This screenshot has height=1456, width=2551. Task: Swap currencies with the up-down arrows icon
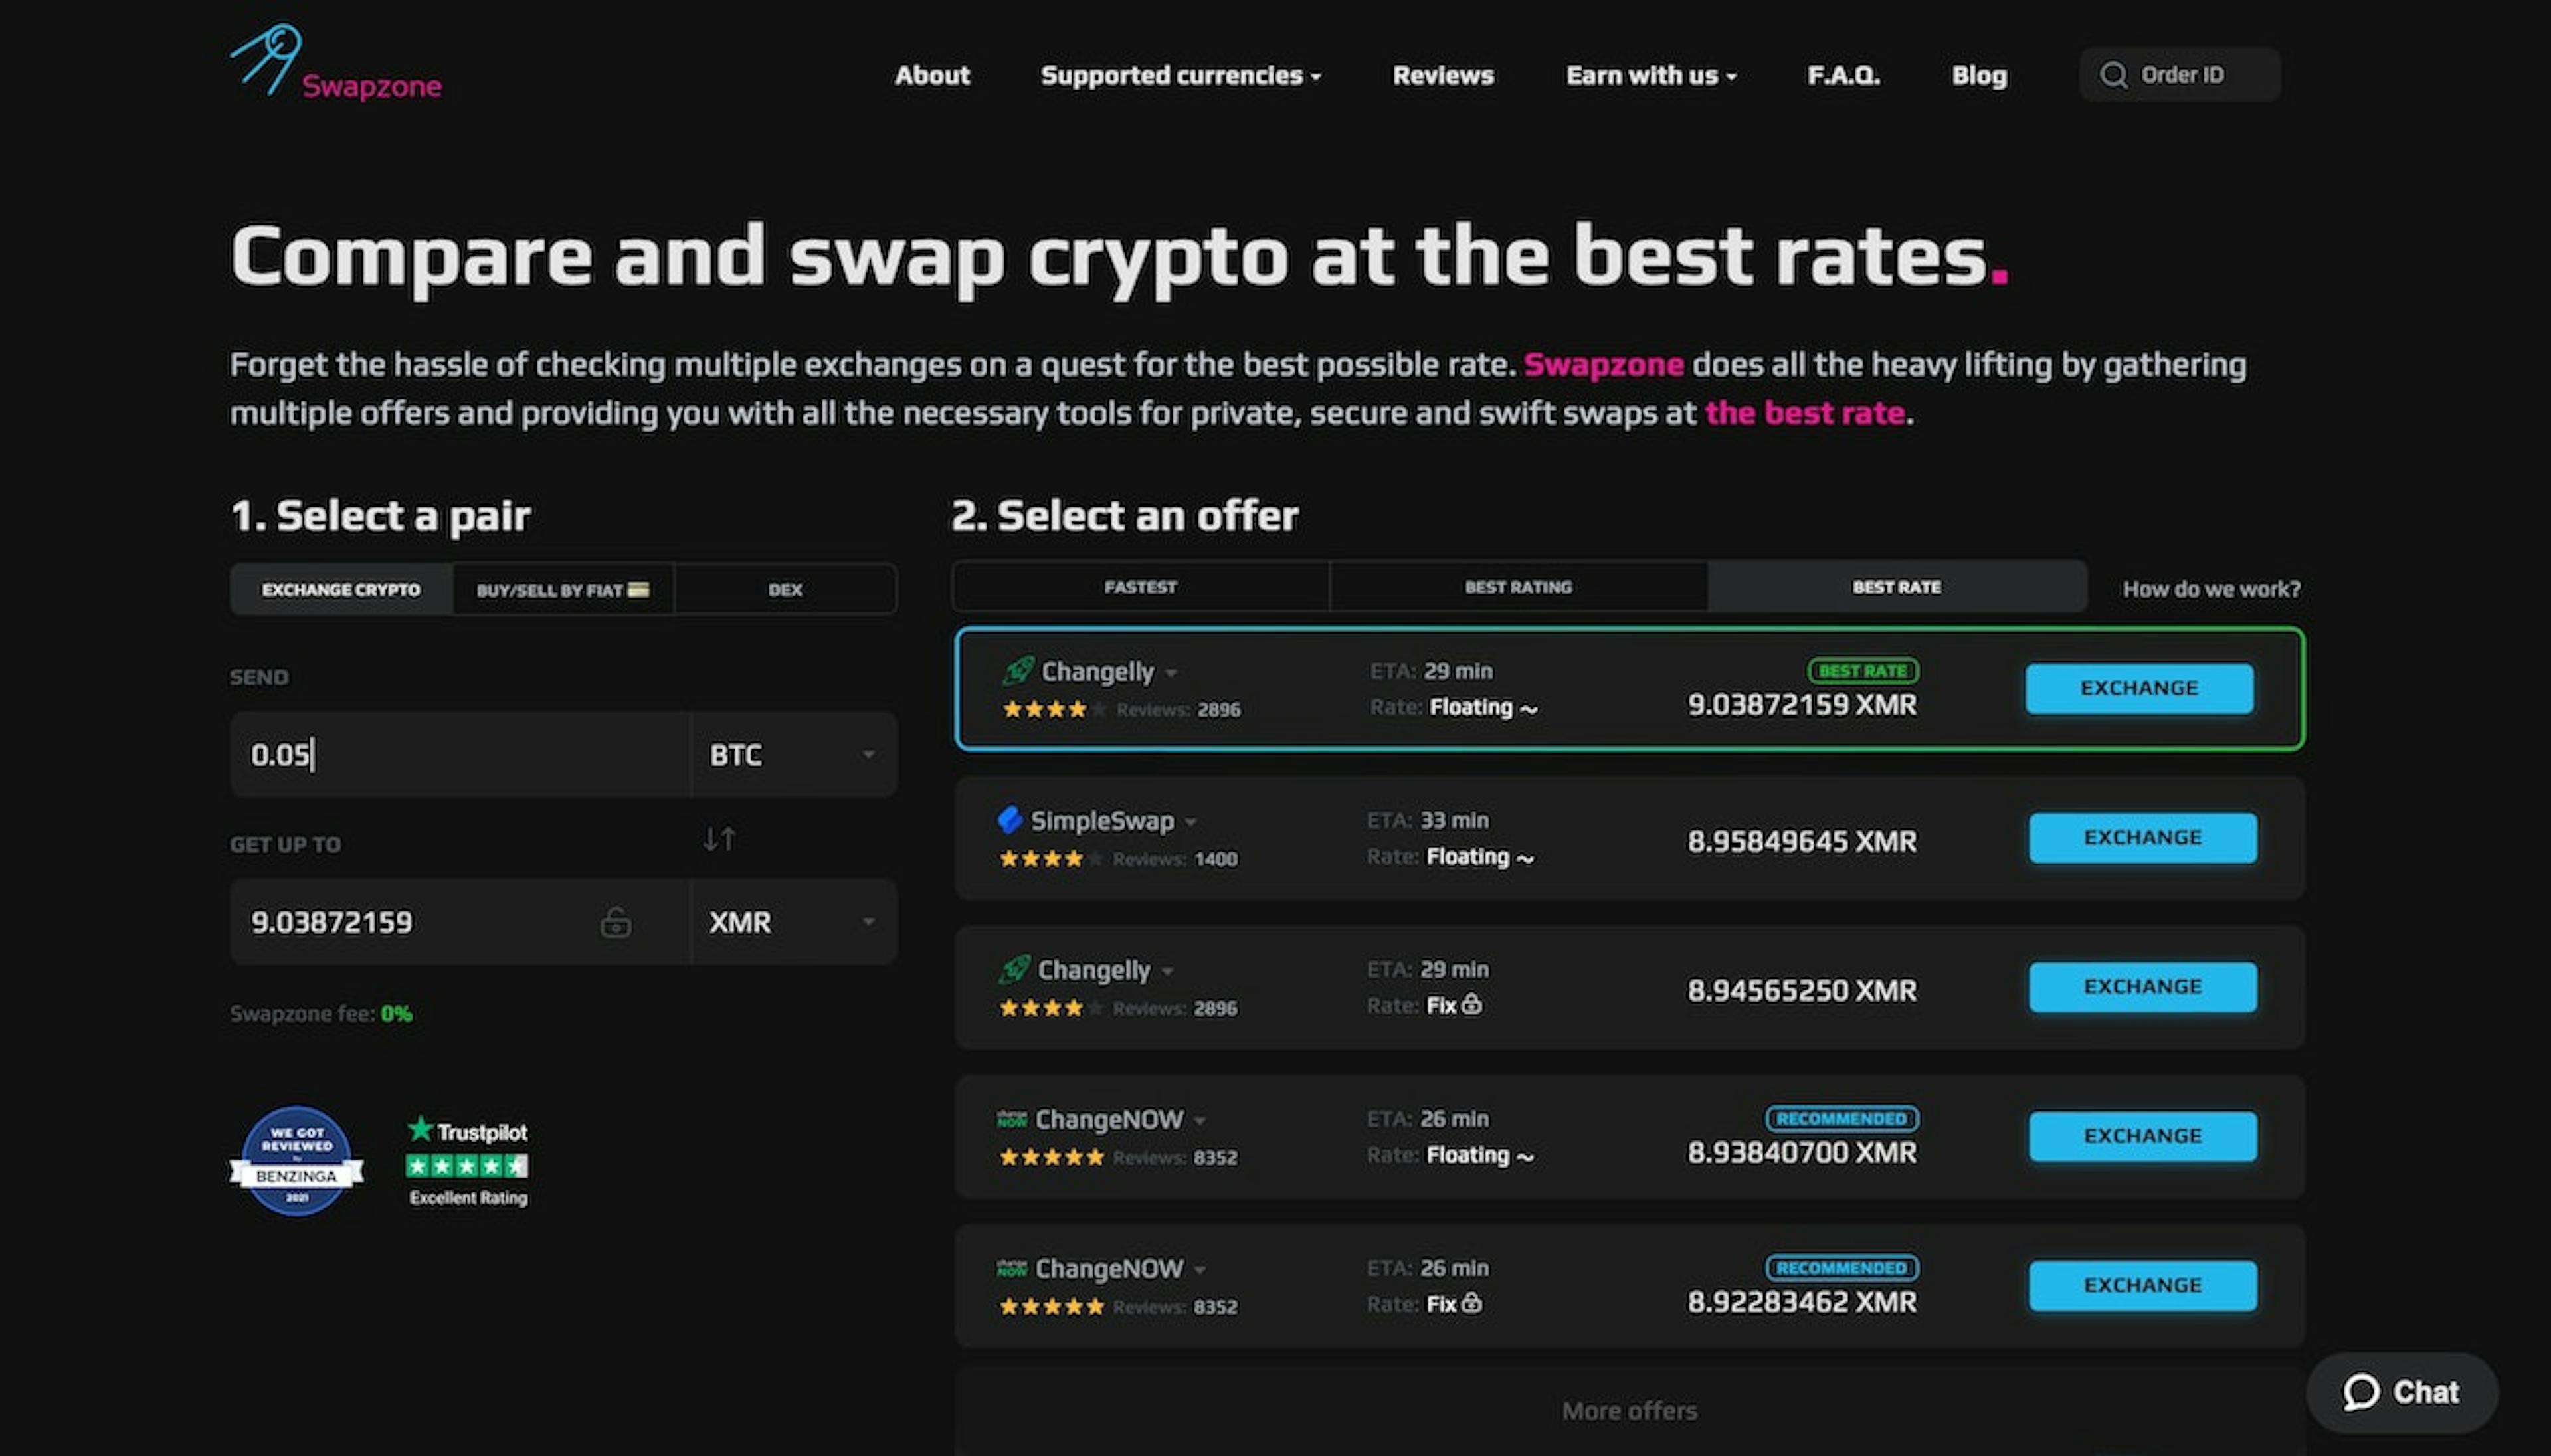point(719,838)
